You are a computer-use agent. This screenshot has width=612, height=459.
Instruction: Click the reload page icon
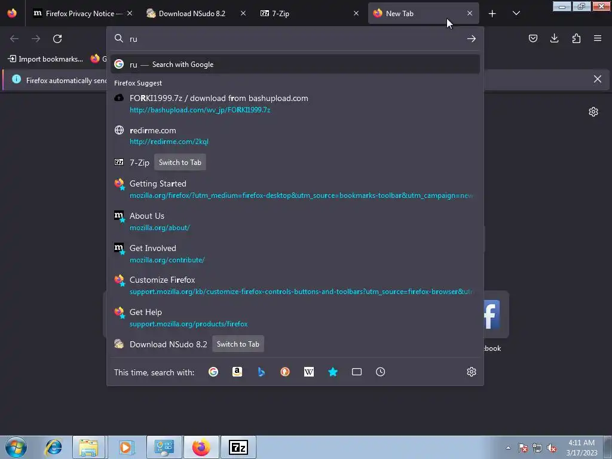pyautogui.click(x=57, y=39)
